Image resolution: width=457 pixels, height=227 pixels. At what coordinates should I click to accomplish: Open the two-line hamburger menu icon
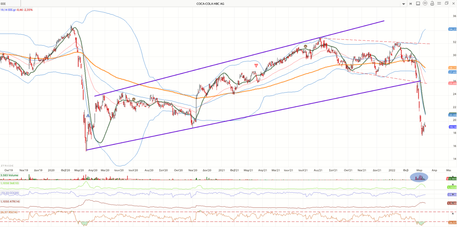click(439, 3)
